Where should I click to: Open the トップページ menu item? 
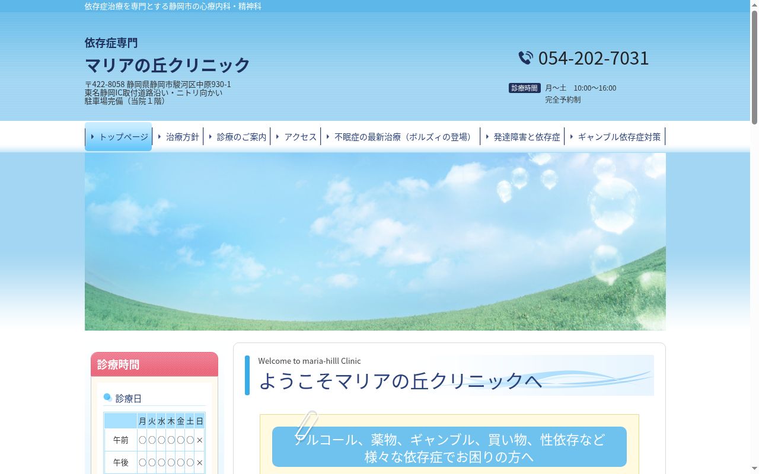(119, 137)
